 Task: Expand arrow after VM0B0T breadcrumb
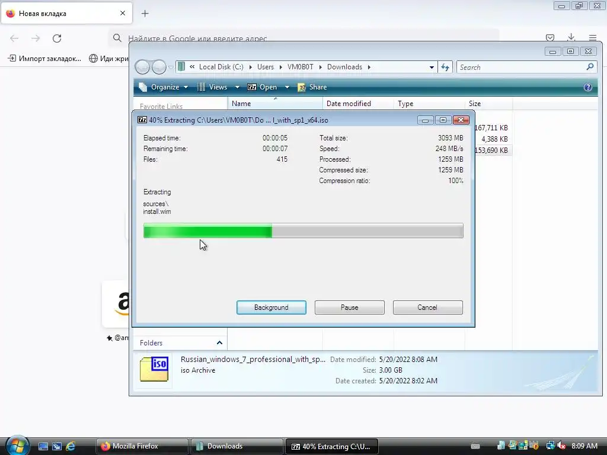tap(320, 67)
